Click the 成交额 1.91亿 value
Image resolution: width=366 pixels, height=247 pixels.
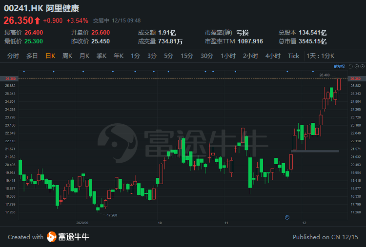[167, 33]
